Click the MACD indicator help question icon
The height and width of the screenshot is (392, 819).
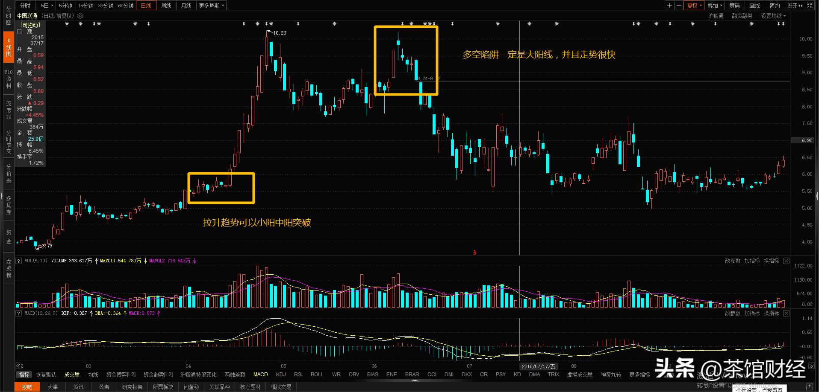19,313
